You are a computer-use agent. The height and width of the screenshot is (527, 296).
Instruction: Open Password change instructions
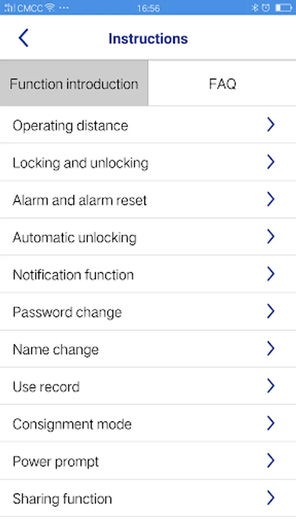[148, 312]
